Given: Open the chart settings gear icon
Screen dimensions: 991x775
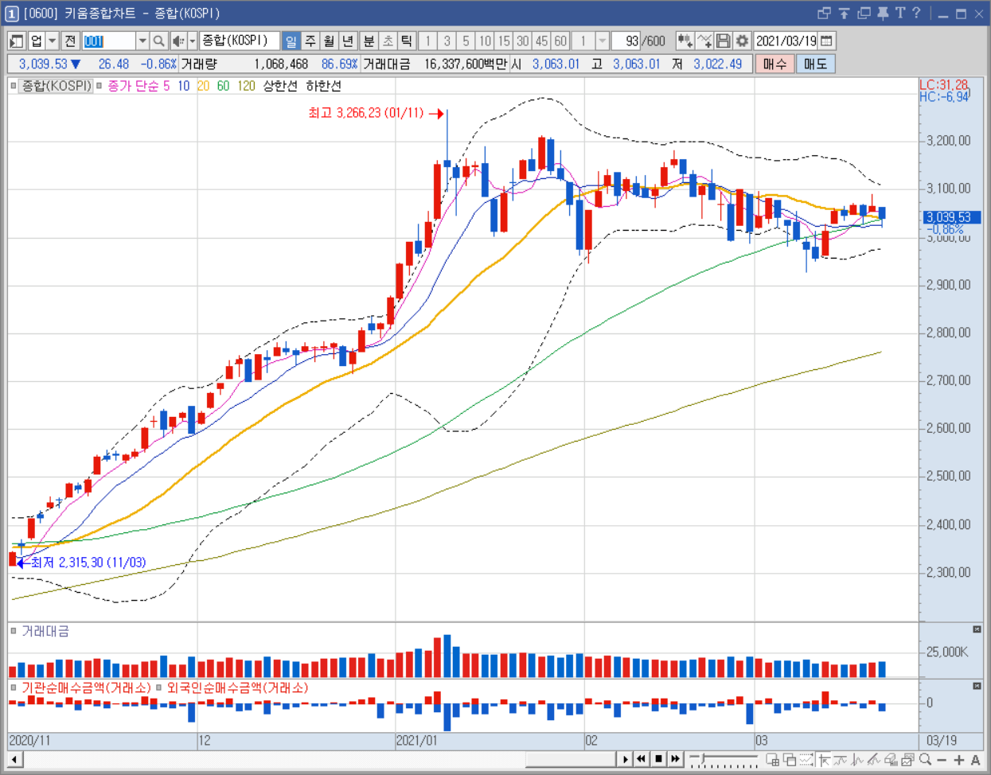Looking at the screenshot, I should [742, 41].
